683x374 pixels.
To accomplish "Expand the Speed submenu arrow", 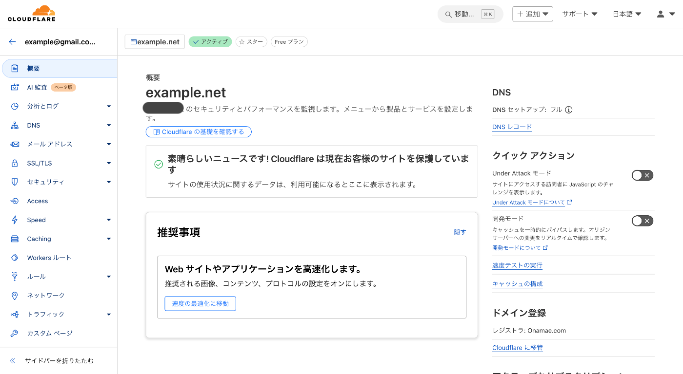I will [109, 220].
